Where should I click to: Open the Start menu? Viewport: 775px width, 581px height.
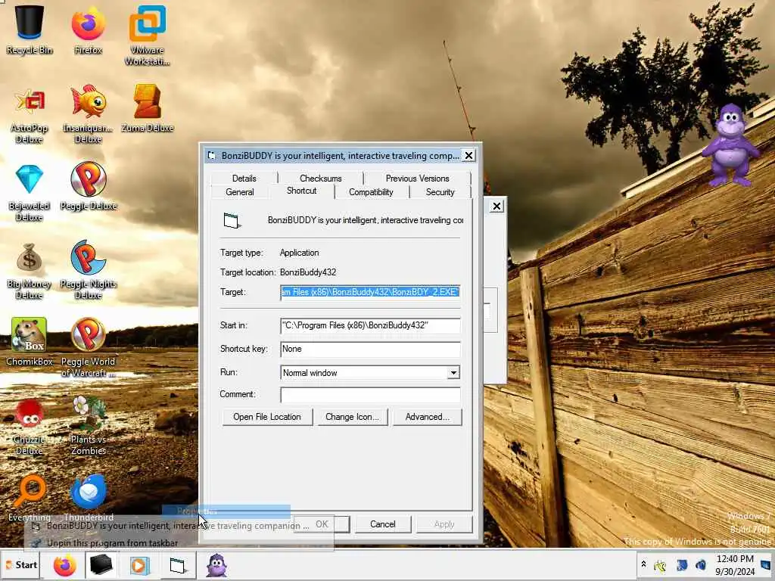click(20, 565)
